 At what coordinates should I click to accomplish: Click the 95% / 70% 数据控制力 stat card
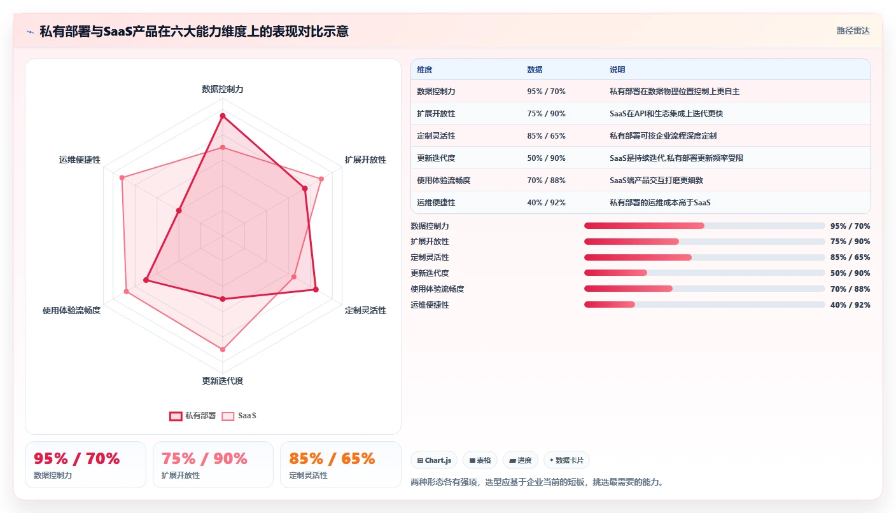85,465
